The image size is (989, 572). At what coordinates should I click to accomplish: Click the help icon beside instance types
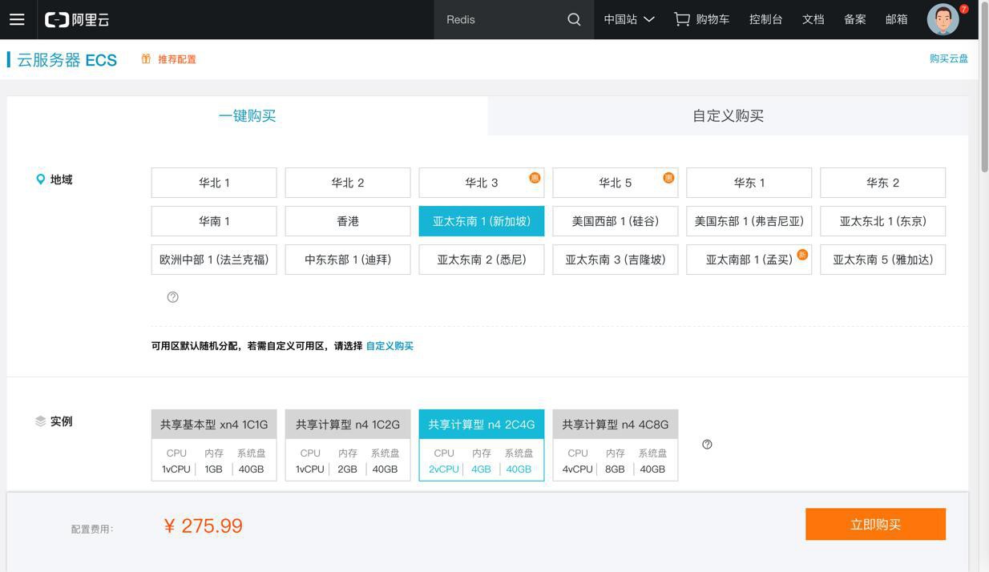pos(707,445)
